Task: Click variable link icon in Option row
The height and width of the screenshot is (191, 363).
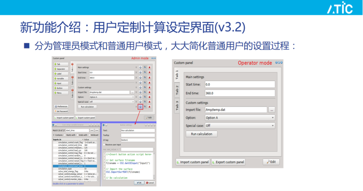Action: (x=145, y=97)
